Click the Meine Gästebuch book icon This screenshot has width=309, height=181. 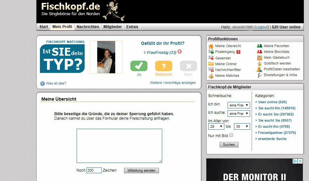point(259,58)
